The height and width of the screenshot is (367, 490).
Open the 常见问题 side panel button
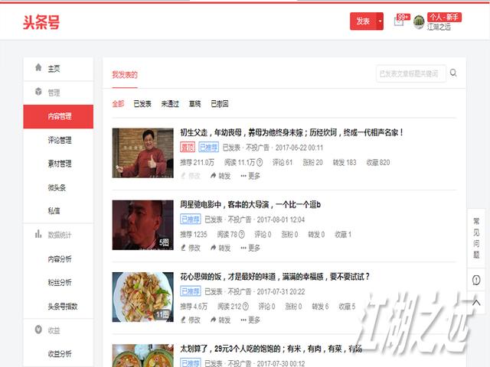[x=476, y=238]
